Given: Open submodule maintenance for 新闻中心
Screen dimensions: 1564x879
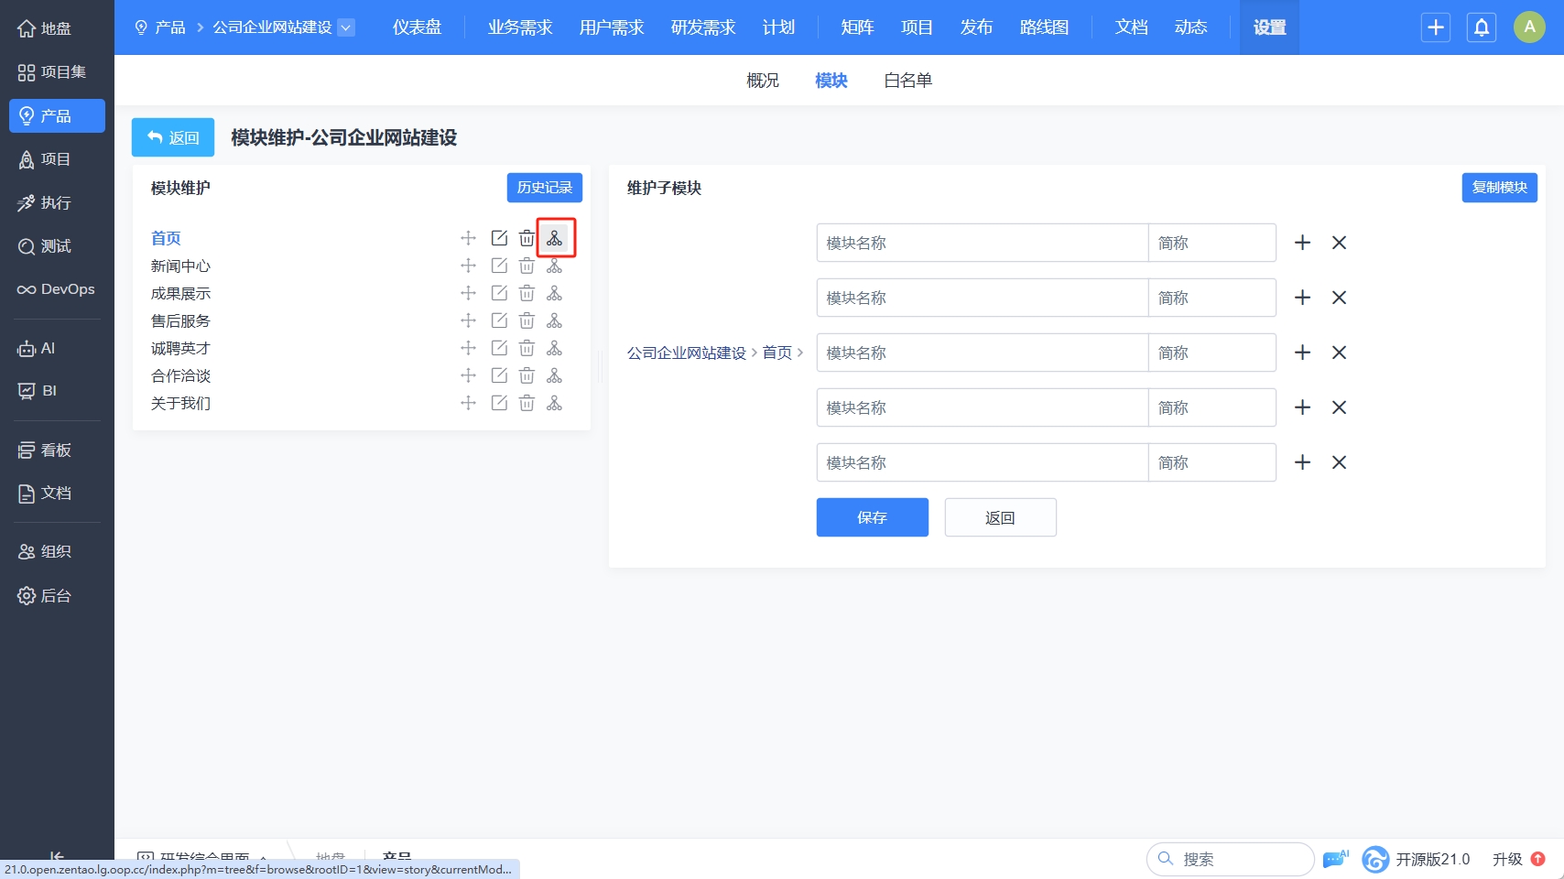Looking at the screenshot, I should 555,266.
